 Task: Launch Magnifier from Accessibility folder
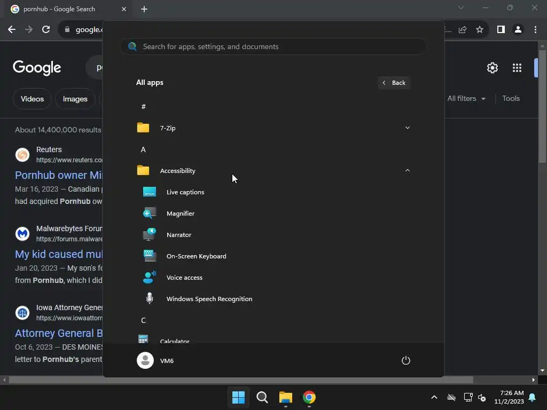click(x=273, y=214)
